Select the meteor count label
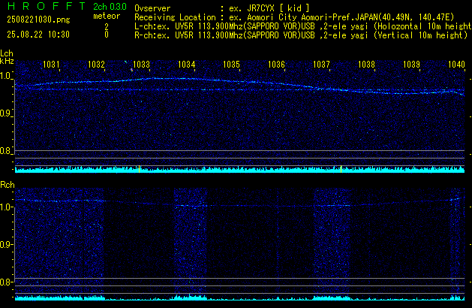 (107, 16)
